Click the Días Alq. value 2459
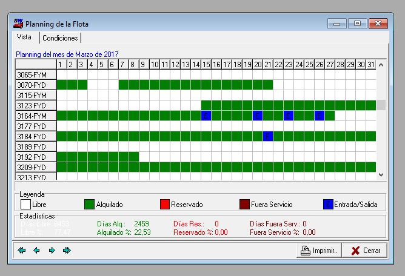This screenshot has width=405, height=276. [x=141, y=223]
